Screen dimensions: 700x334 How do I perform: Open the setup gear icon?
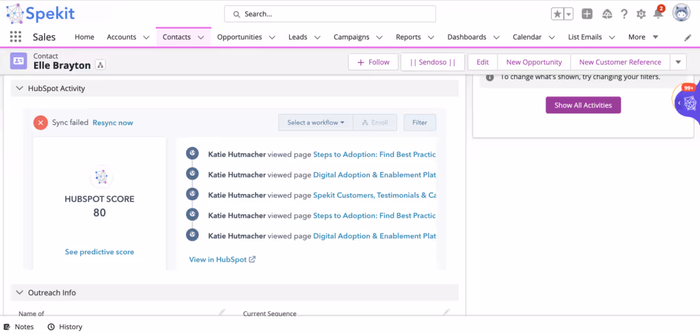point(641,14)
